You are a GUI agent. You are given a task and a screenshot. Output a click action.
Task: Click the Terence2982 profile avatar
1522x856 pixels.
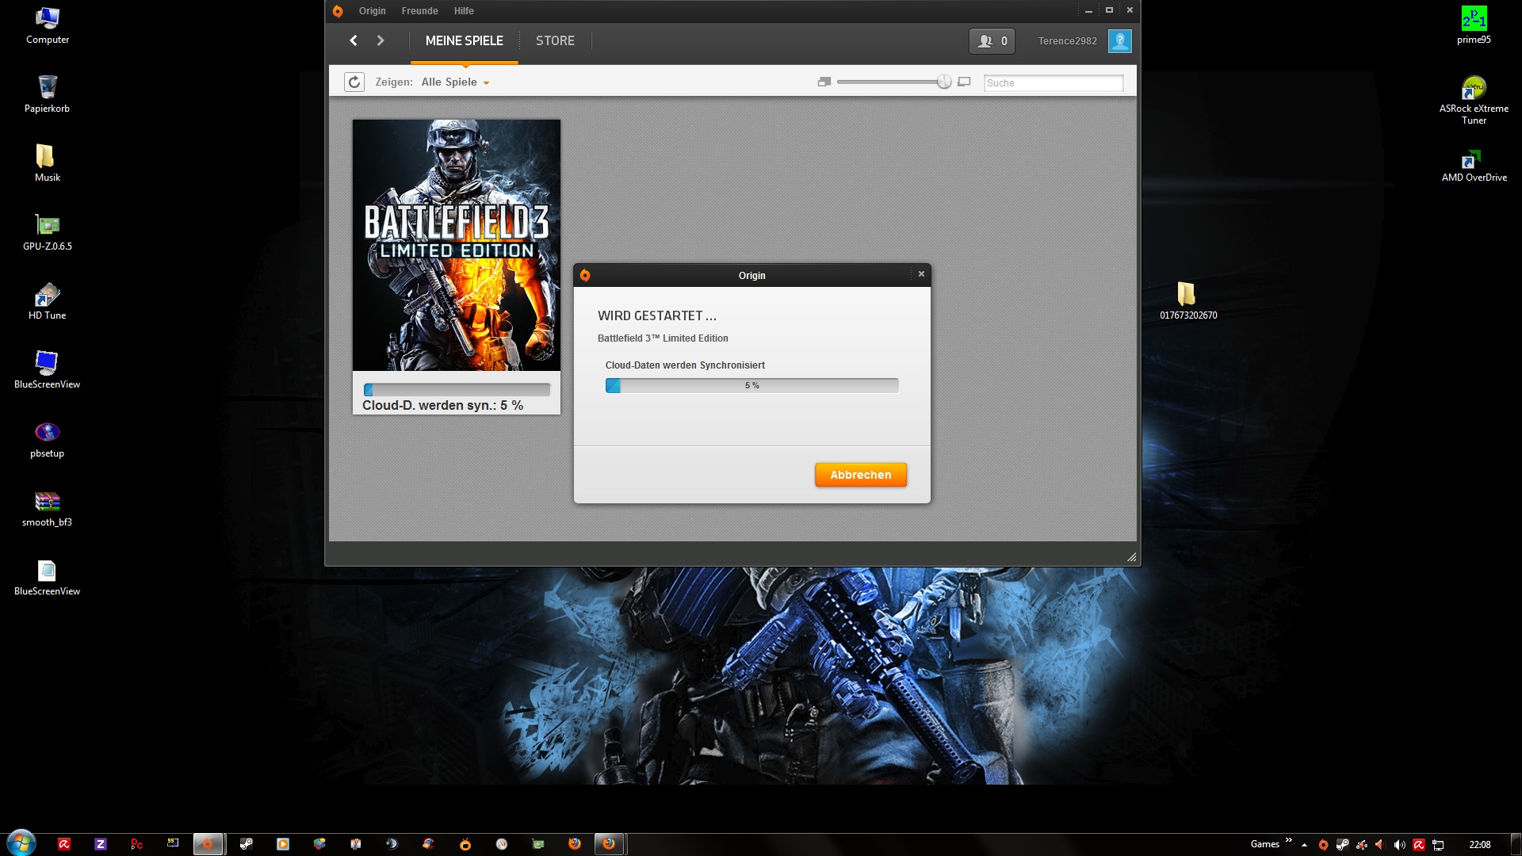pos(1119,41)
